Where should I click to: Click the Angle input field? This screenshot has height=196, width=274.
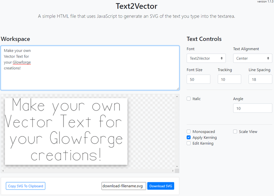(x=252, y=108)
